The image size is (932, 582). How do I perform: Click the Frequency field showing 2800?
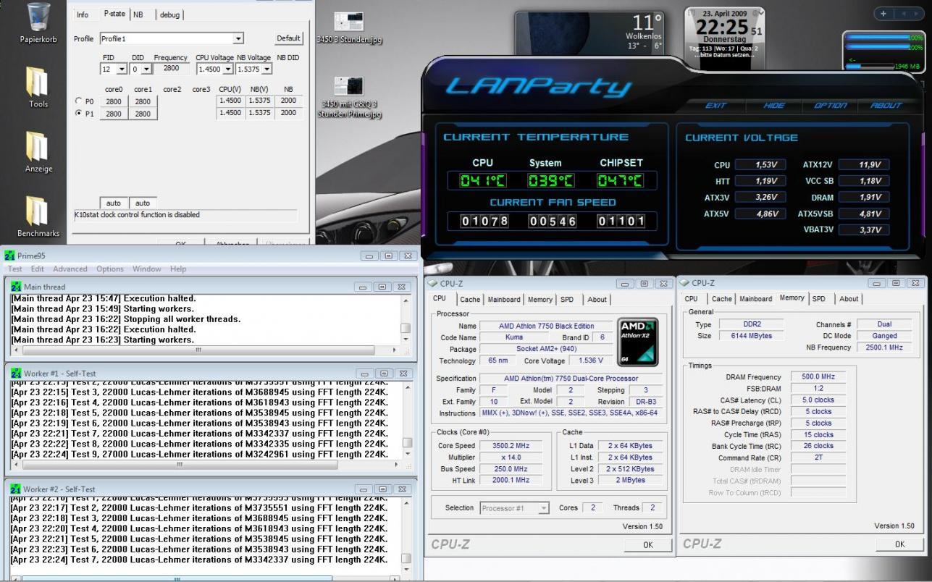coord(171,69)
